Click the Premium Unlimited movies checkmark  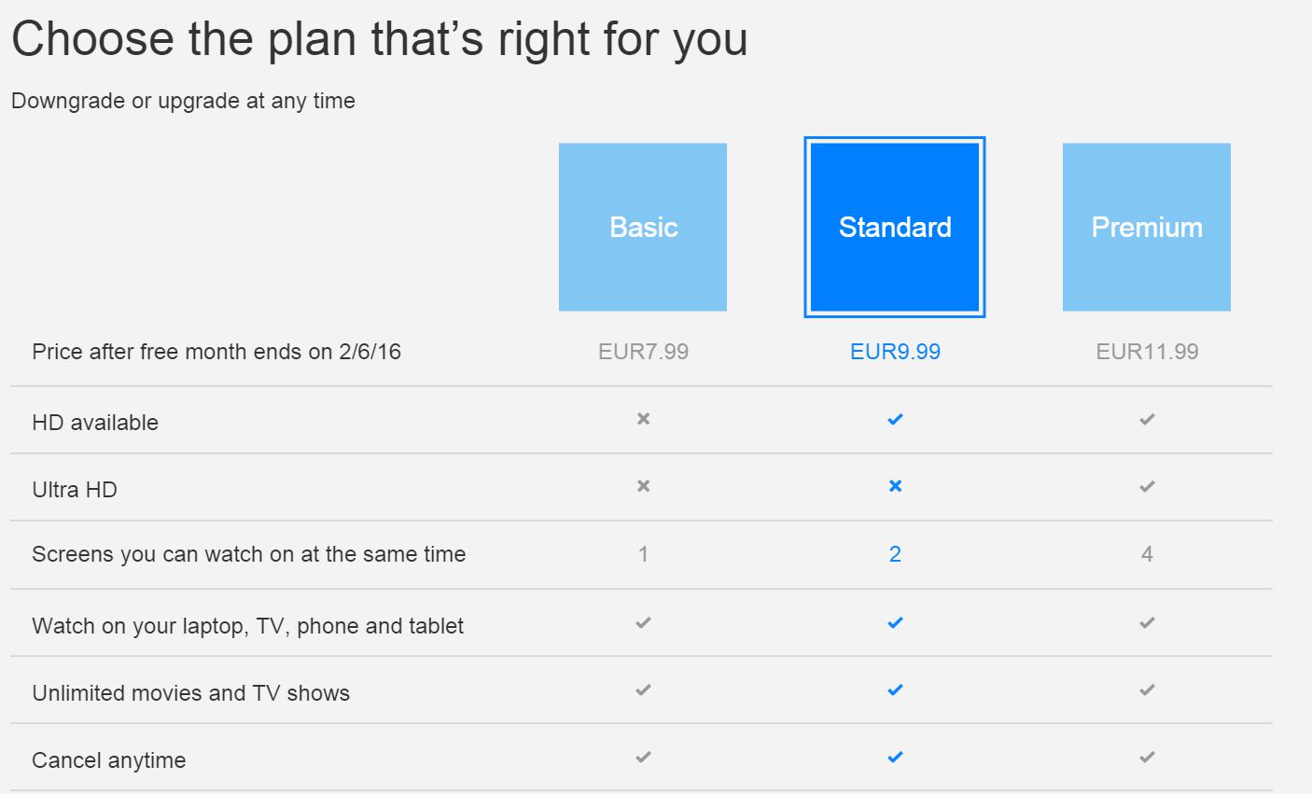click(x=1147, y=690)
